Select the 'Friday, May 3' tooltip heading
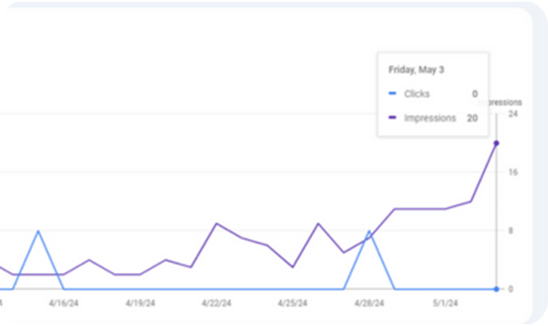The image size is (548, 326). [416, 70]
